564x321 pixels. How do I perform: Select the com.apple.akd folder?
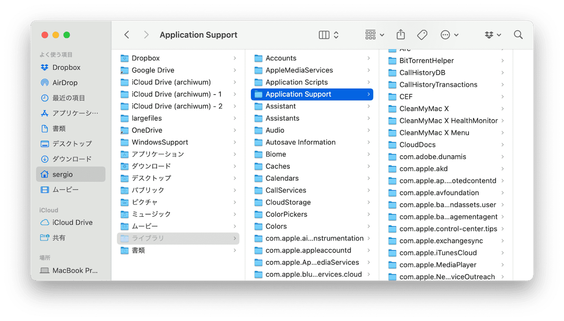coord(446,169)
